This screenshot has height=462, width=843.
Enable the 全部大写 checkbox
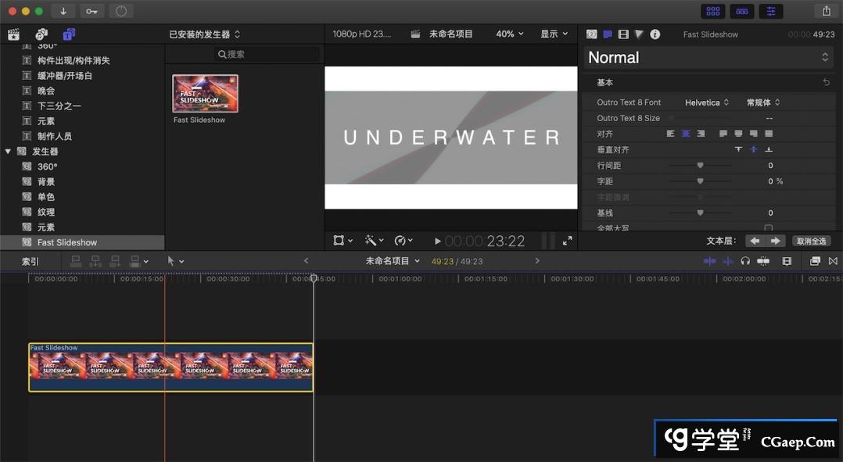768,228
